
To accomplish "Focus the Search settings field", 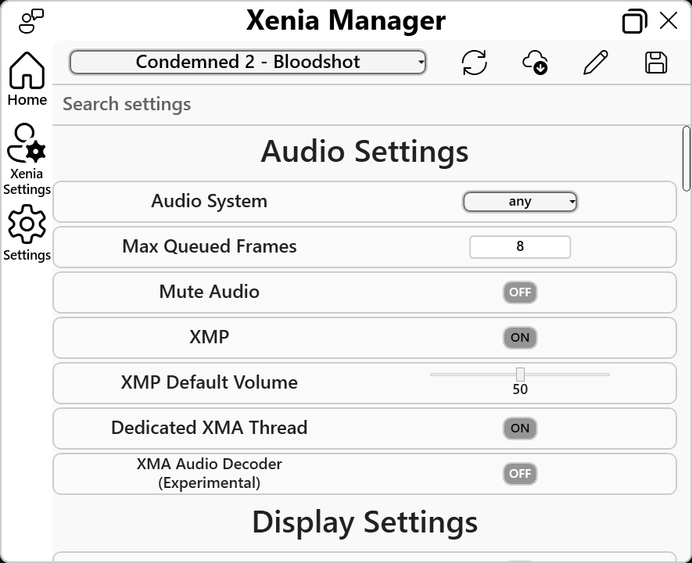I will point(366,104).
